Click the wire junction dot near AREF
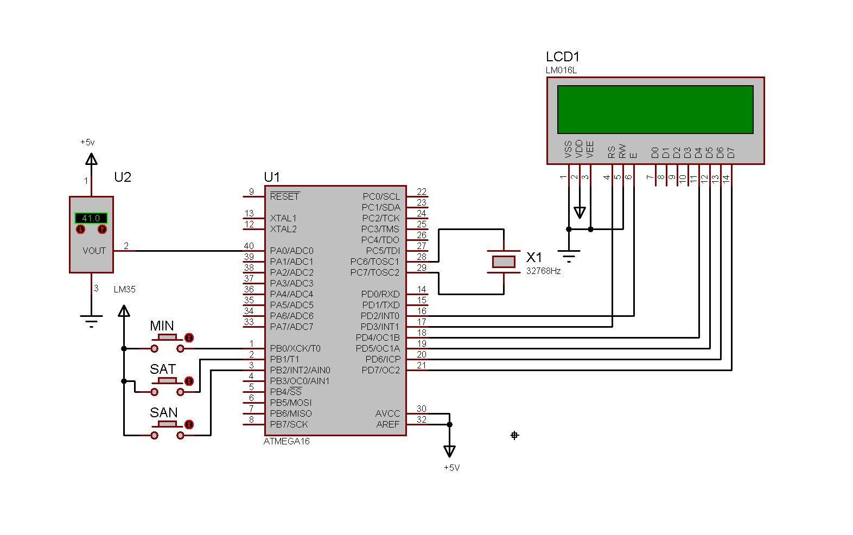This screenshot has width=853, height=535. pos(449,424)
